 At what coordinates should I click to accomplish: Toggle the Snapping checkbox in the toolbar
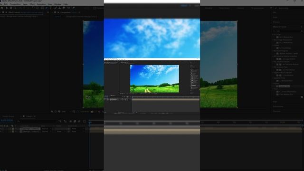[x=95, y=8]
